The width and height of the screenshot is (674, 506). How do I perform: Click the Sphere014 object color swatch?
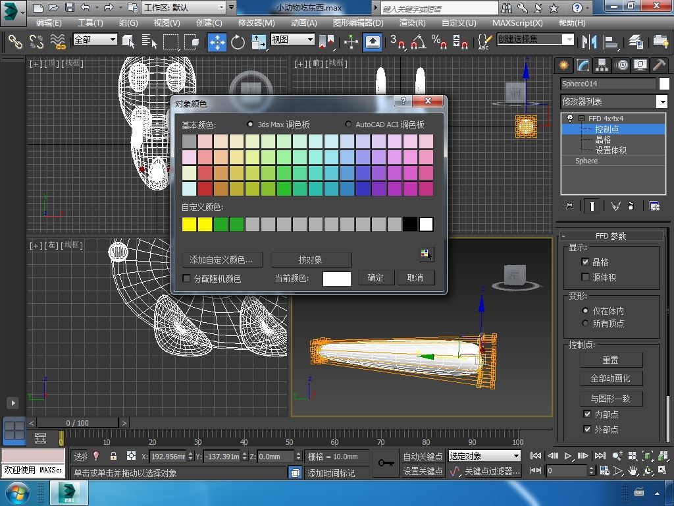(664, 84)
